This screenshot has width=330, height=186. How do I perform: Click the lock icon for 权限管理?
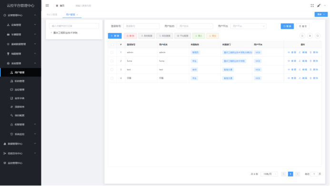click(11, 124)
